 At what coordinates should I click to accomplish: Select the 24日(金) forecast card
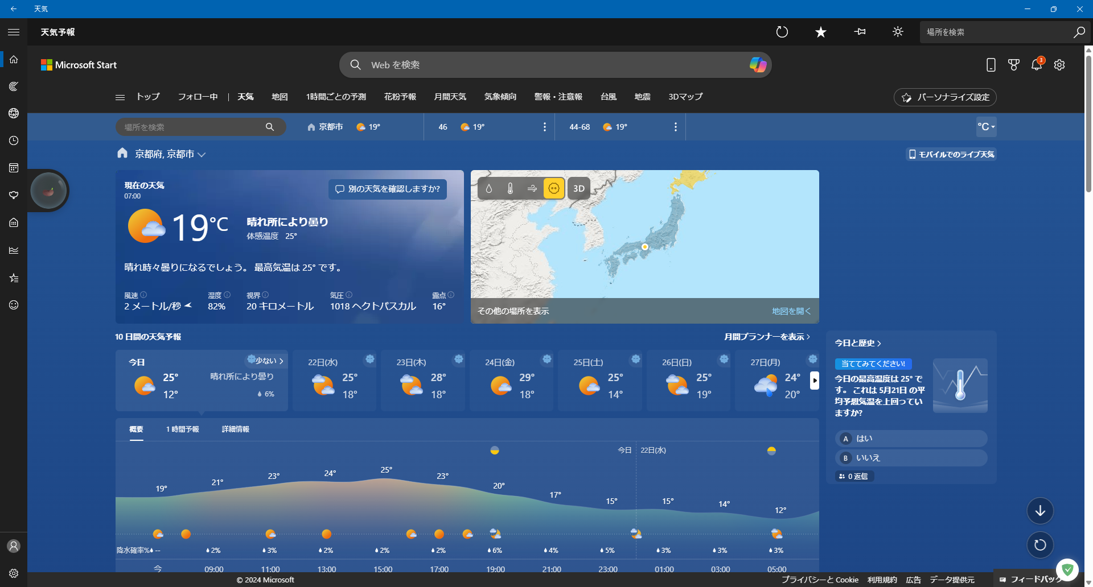pyautogui.click(x=511, y=380)
